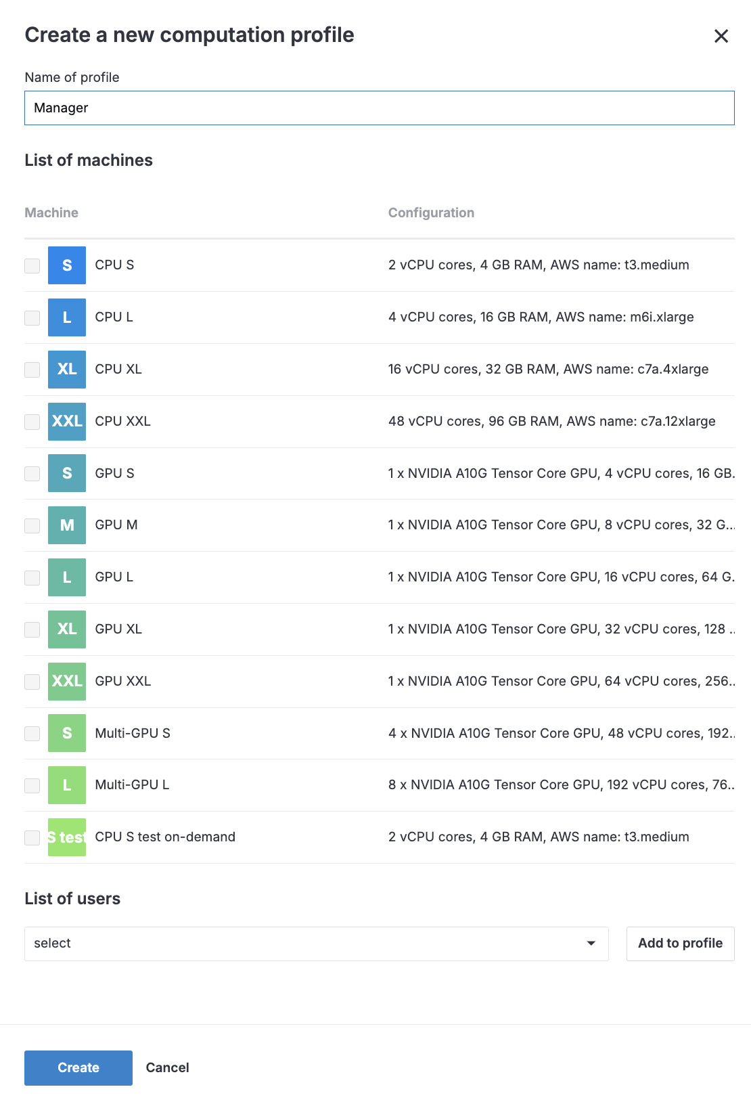Image resolution: width=751 pixels, height=1106 pixels.
Task: Cancel the profile creation
Action: (x=167, y=1067)
